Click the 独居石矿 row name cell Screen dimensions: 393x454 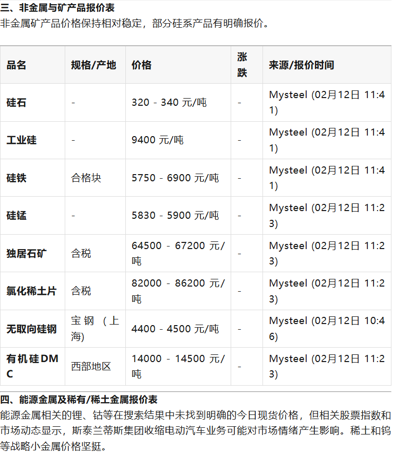(x=26, y=253)
